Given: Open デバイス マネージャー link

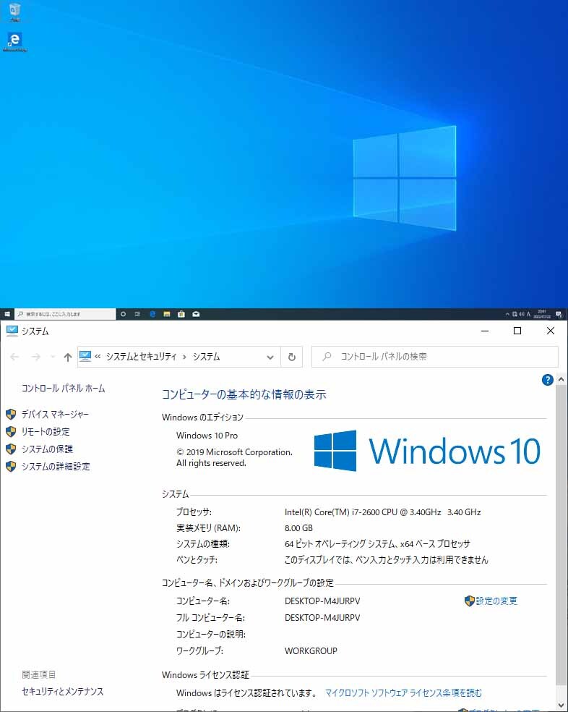Looking at the screenshot, I should 55,414.
